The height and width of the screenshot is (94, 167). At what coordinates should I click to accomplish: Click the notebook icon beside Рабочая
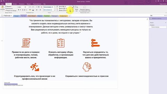2,16
